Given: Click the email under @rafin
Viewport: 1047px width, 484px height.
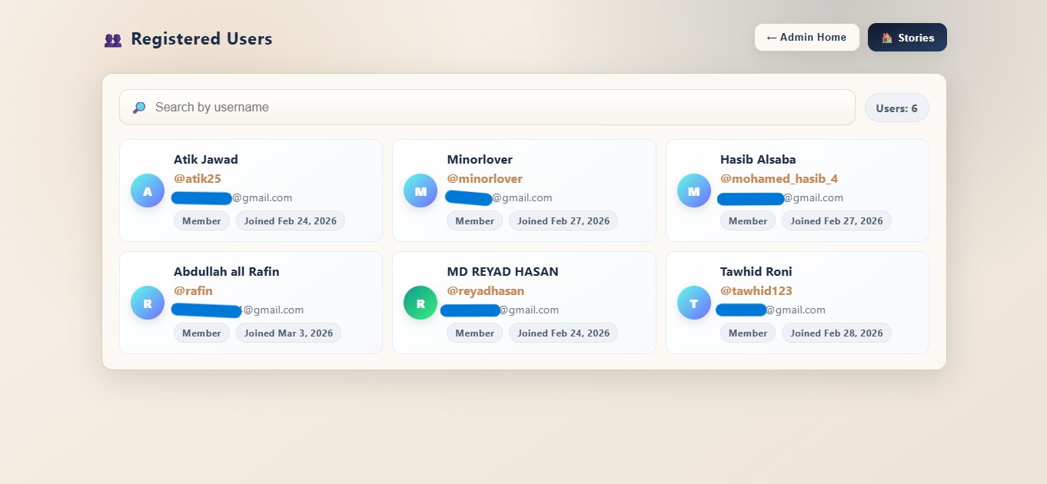Looking at the screenshot, I should 238,310.
